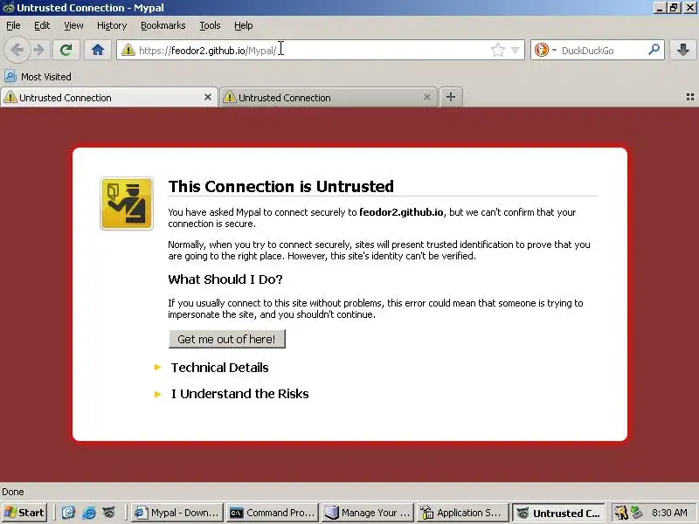Click This Connection is Untrusted heading
The width and height of the screenshot is (699, 524).
[x=280, y=186]
